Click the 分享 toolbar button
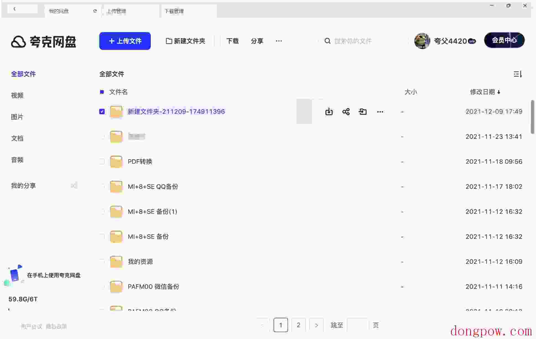 [x=257, y=41]
